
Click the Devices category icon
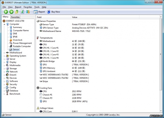(7, 78)
